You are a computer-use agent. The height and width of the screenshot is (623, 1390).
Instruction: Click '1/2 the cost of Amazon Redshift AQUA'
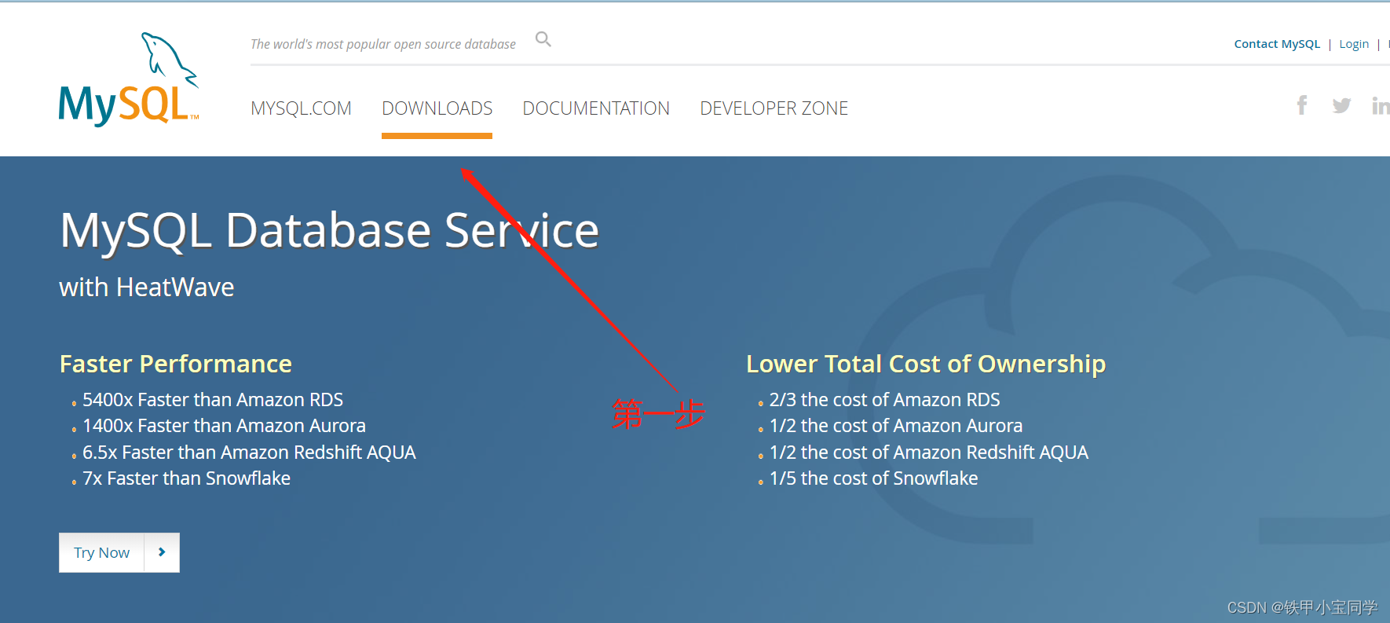[929, 453]
